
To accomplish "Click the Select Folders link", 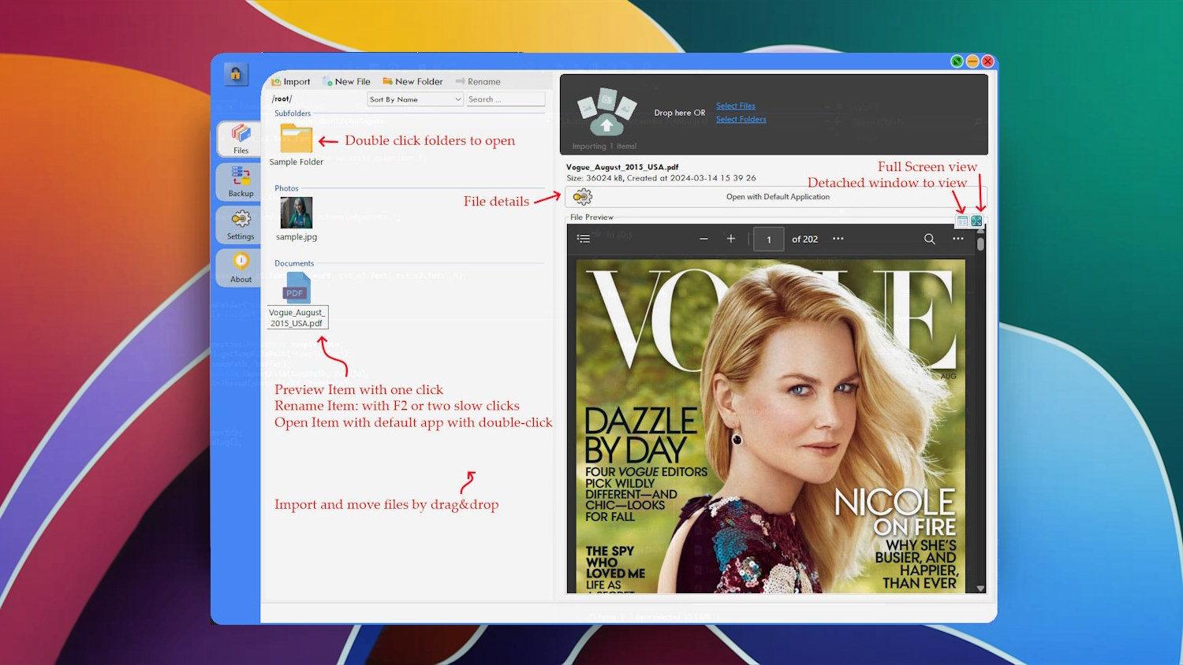I will tap(741, 120).
